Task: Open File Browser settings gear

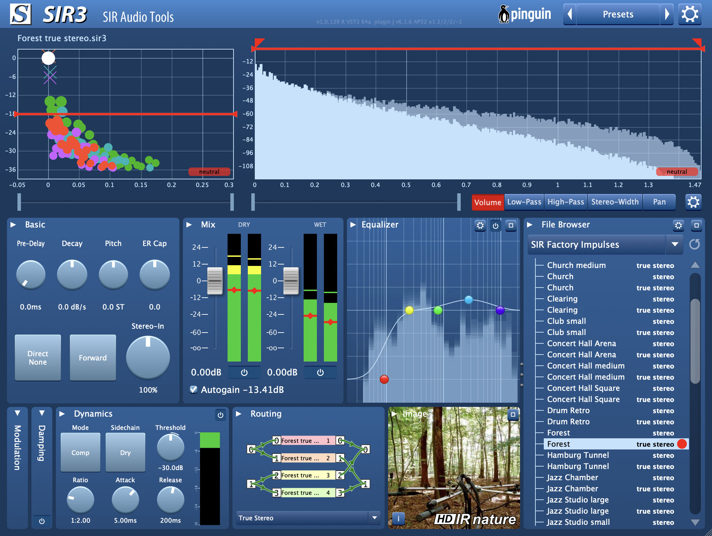Action: point(678,225)
